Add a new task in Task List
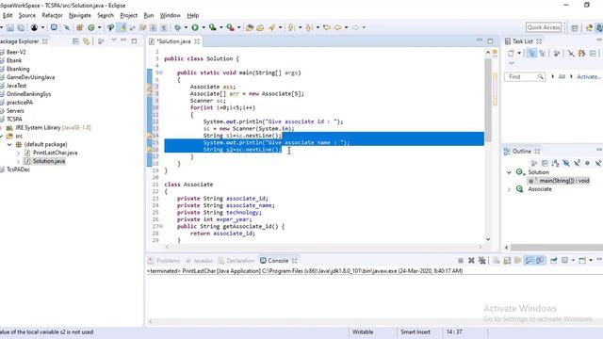The width and height of the screenshot is (603, 339). tap(511, 53)
